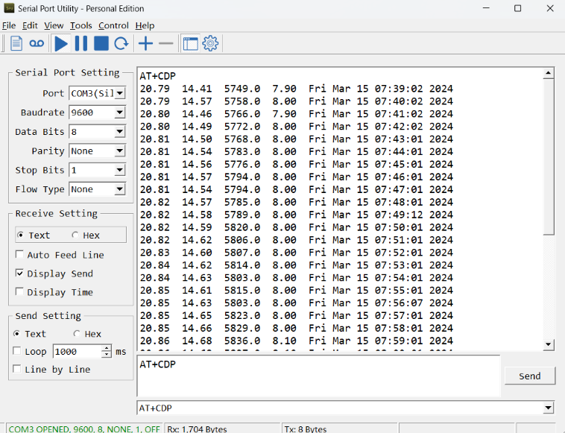Pause the serial port reception

click(81, 43)
